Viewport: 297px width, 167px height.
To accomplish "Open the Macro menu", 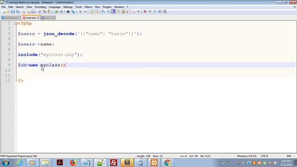I will click(x=89, y=7).
